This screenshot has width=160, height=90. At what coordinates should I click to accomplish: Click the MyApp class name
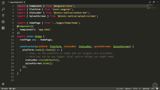coord(38,36)
